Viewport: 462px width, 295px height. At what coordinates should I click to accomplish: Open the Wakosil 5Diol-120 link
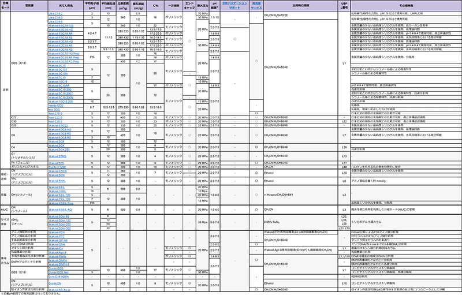coord(60,221)
